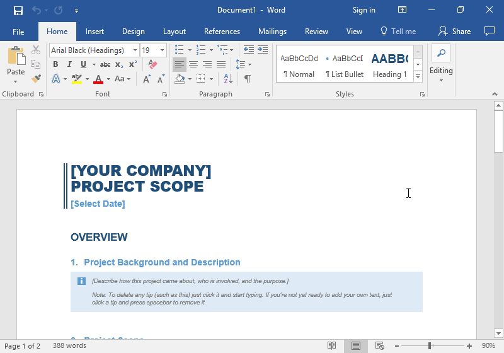504x353 pixels.
Task: Open the References tab
Action: coord(222,32)
